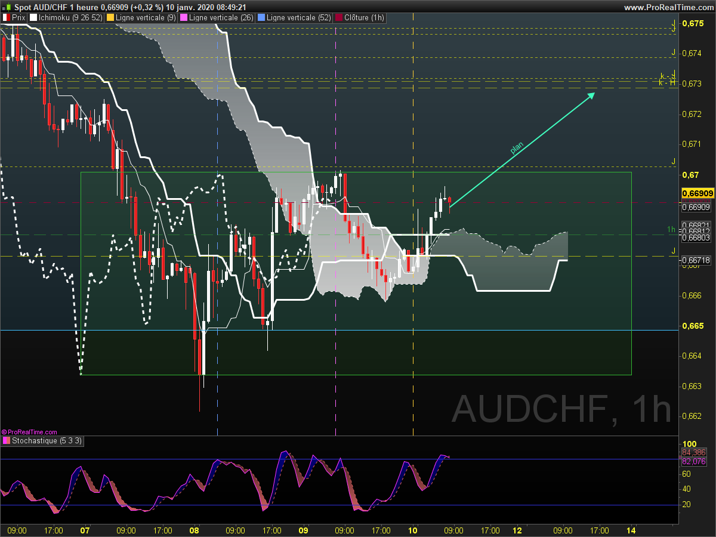Viewport: 716px width, 537px height.
Task: Click the green 1h label near price axis
Action: click(x=671, y=229)
